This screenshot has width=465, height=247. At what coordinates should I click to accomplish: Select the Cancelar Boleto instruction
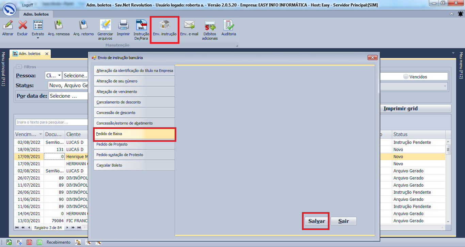coord(134,165)
